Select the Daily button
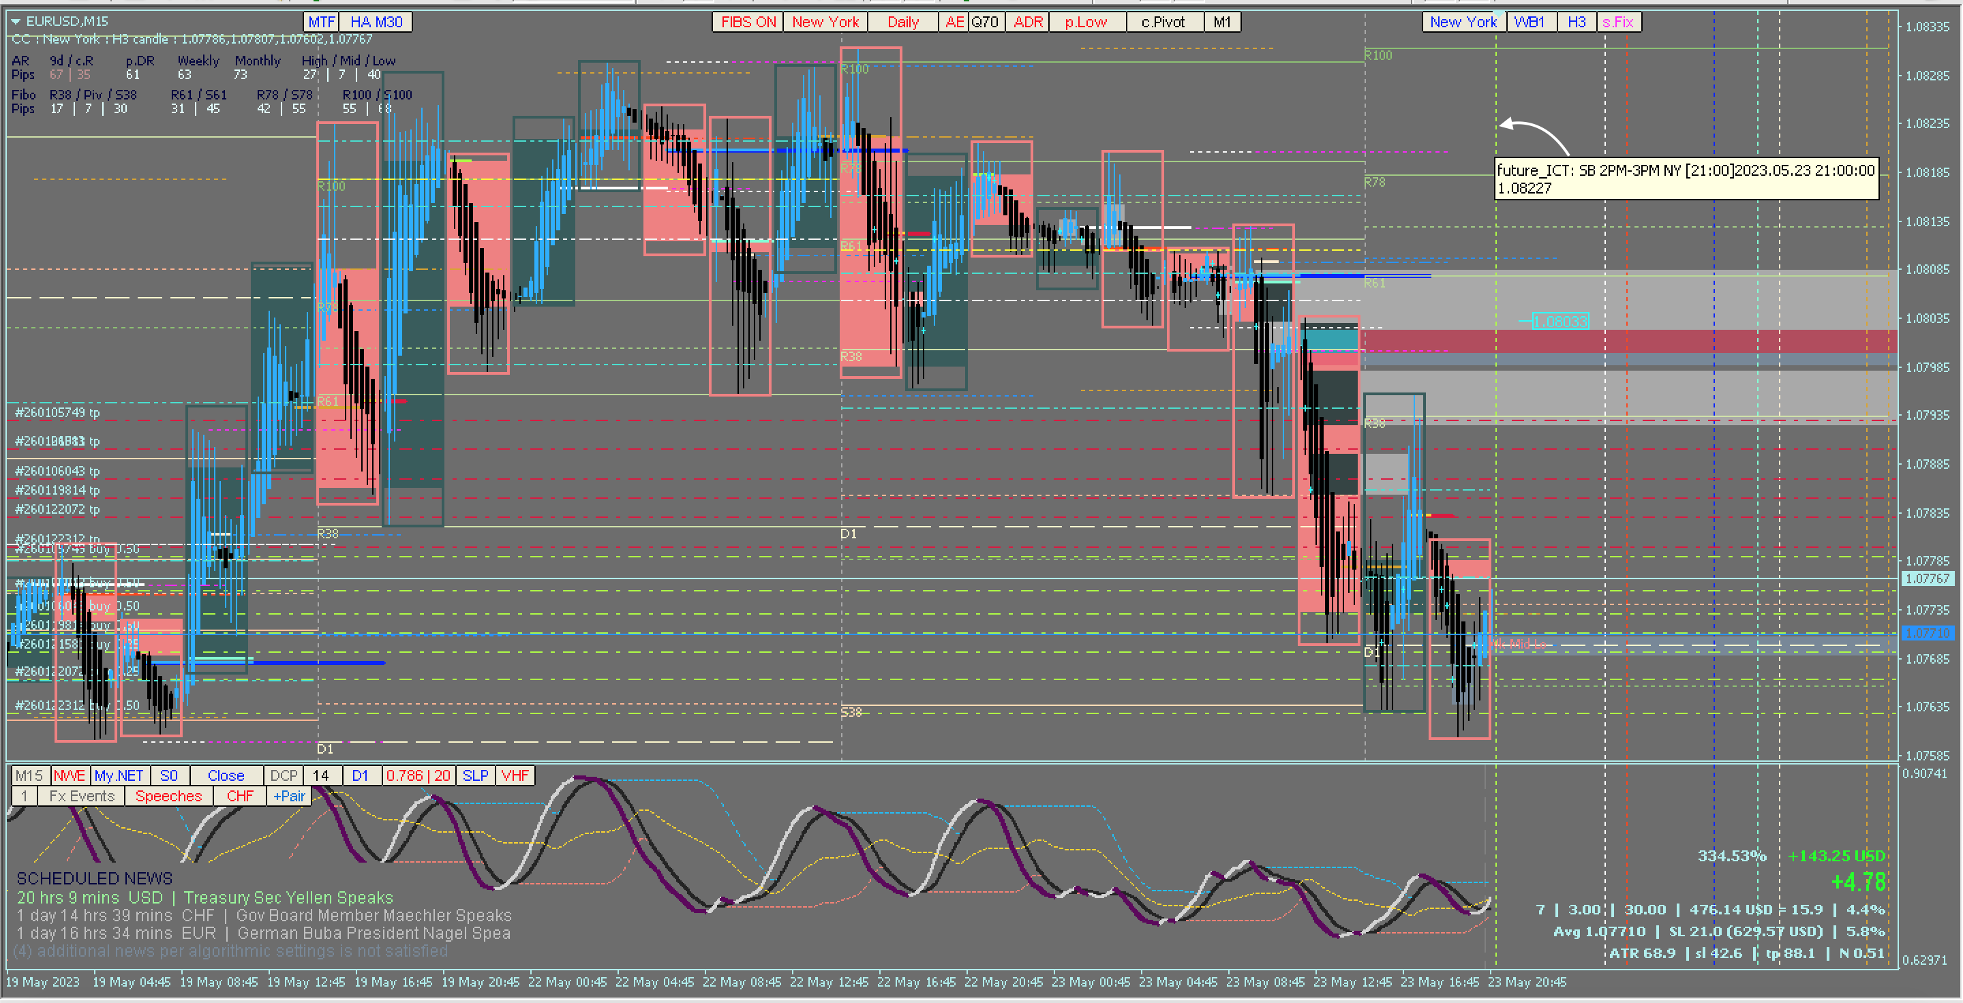Image resolution: width=1963 pixels, height=1003 pixels. coord(903,22)
